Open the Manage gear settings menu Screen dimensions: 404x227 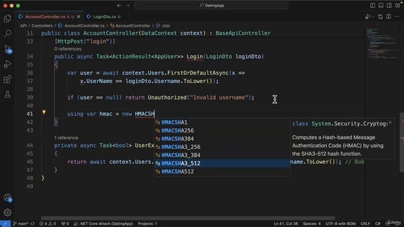[x=8, y=212]
